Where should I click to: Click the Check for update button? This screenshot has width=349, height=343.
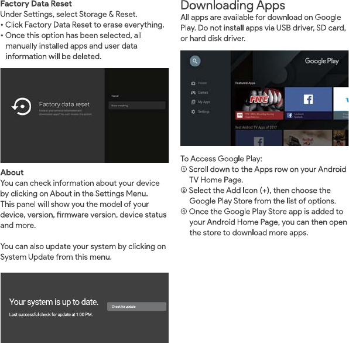tap(136, 307)
